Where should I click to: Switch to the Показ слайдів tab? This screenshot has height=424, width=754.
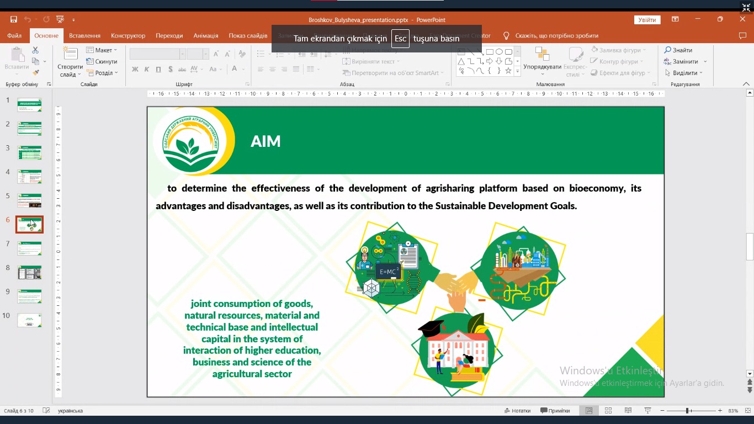(248, 35)
